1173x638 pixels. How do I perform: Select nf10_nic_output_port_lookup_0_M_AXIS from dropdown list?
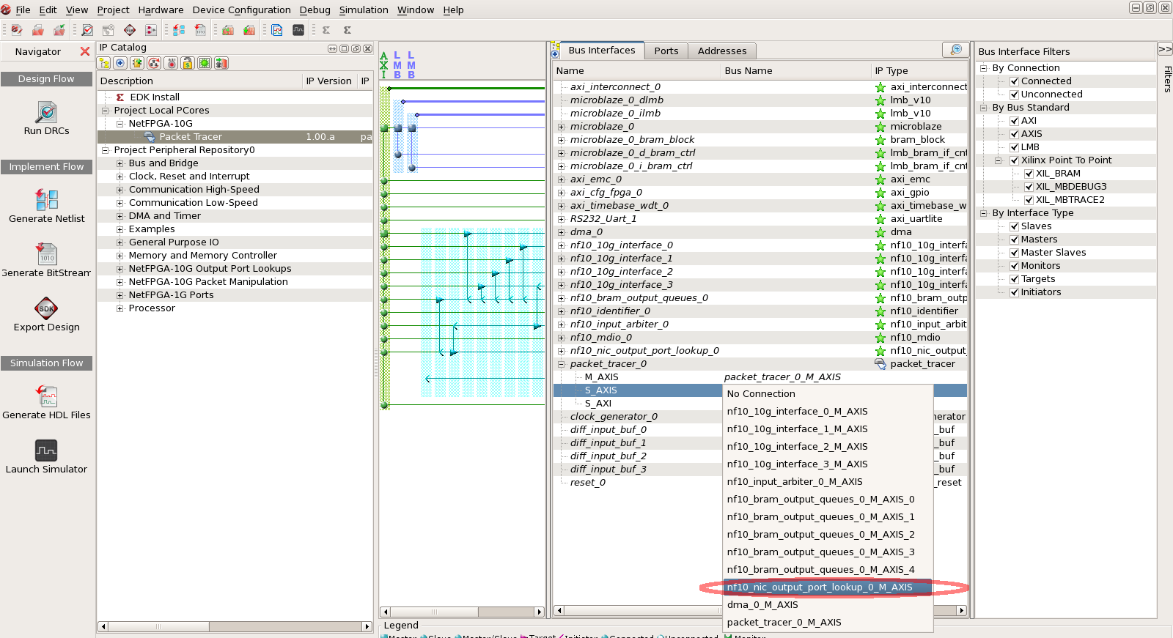[x=819, y=587]
